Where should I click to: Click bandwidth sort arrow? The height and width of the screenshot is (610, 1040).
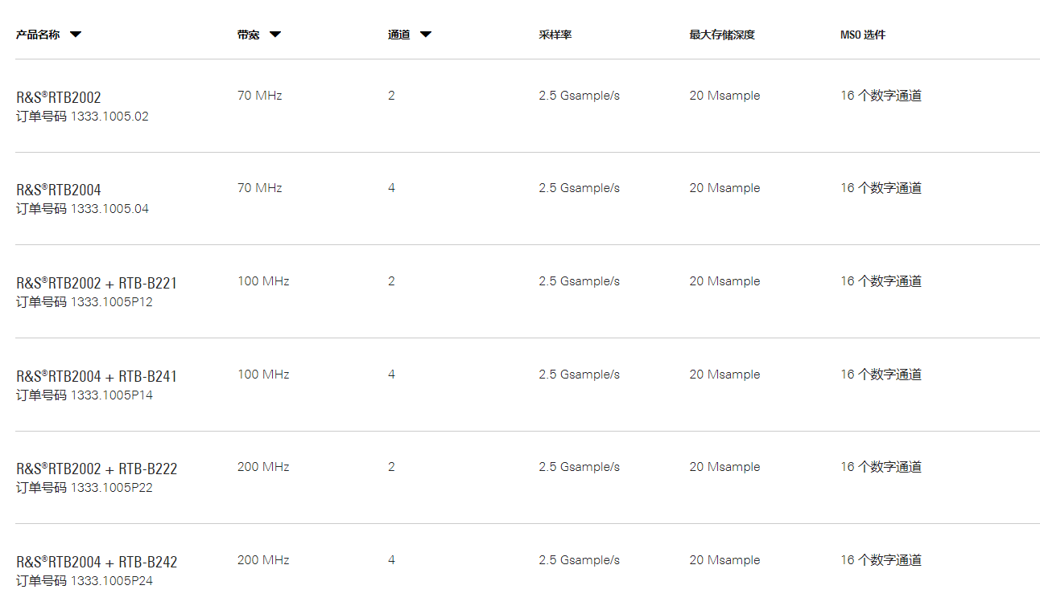coord(275,35)
